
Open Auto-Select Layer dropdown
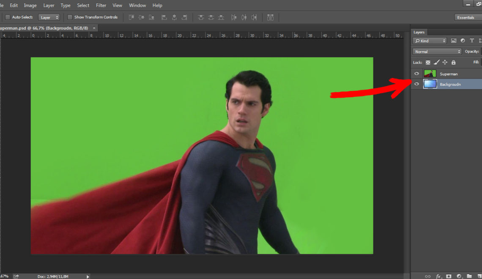pos(49,17)
